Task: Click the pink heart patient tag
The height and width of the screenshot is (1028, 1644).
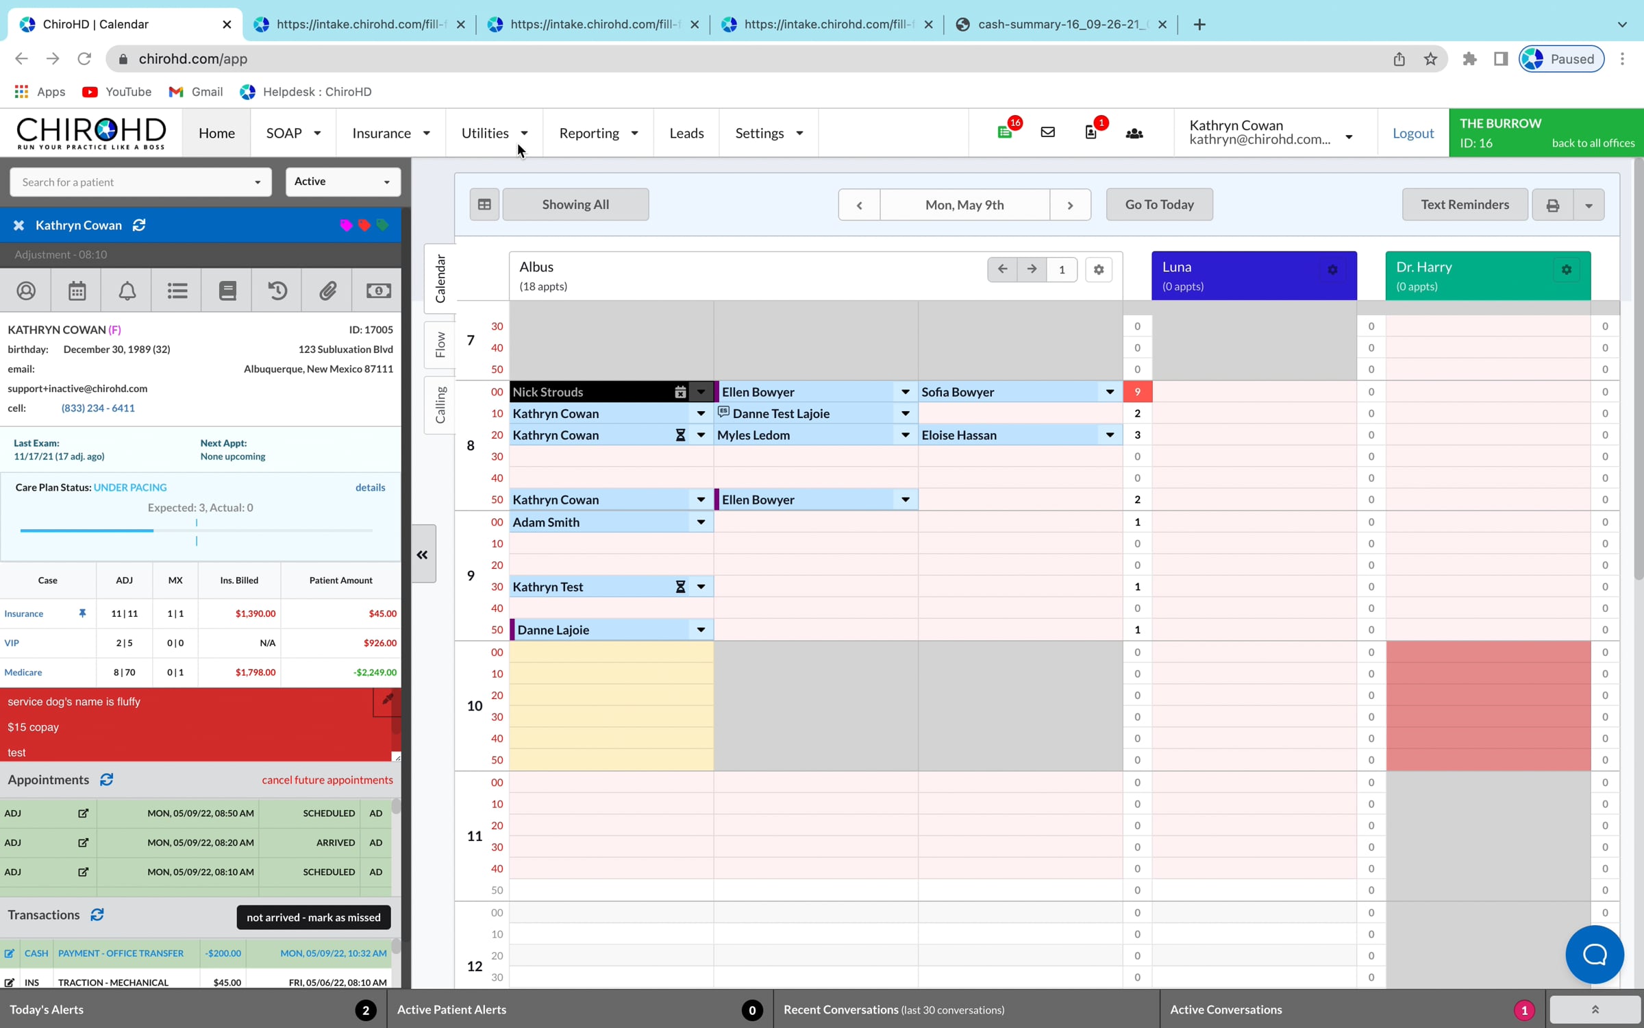Action: (346, 225)
